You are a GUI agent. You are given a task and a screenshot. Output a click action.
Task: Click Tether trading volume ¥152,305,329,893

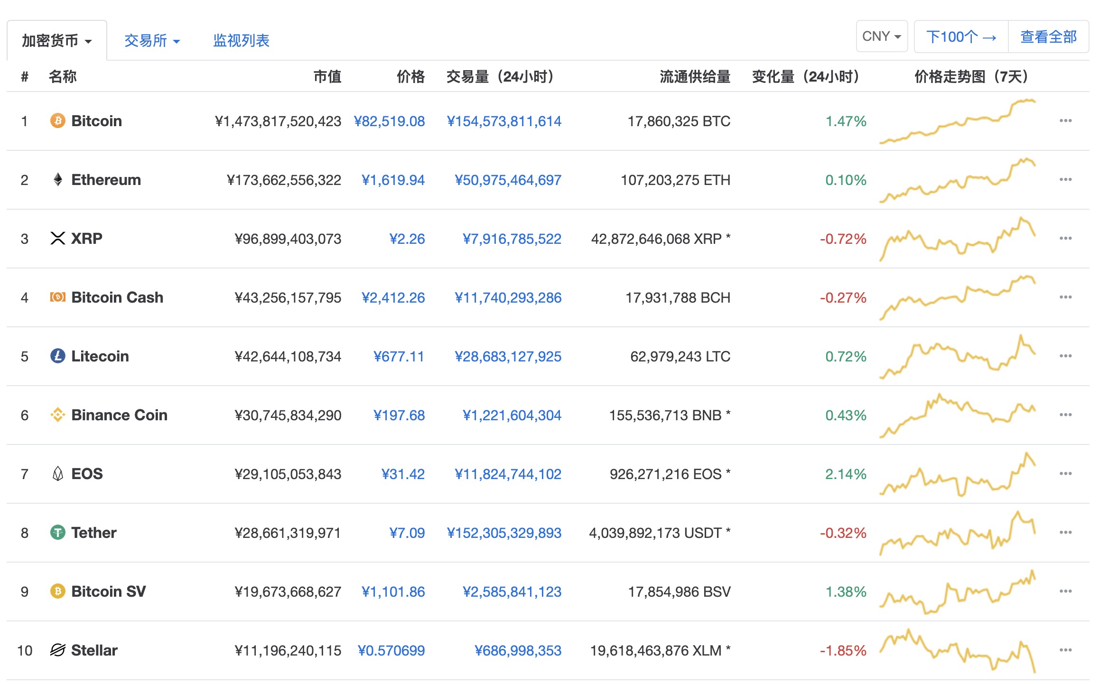(504, 533)
